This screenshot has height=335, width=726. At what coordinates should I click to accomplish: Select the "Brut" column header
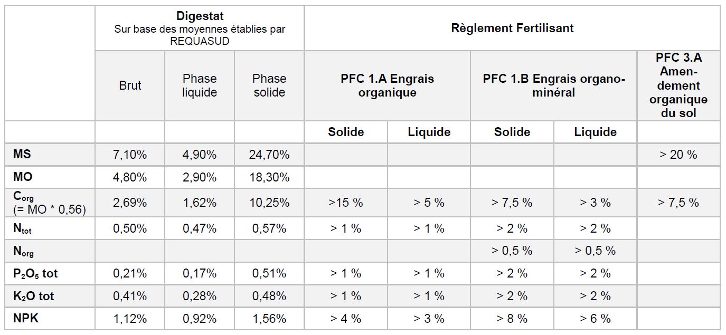(x=130, y=85)
